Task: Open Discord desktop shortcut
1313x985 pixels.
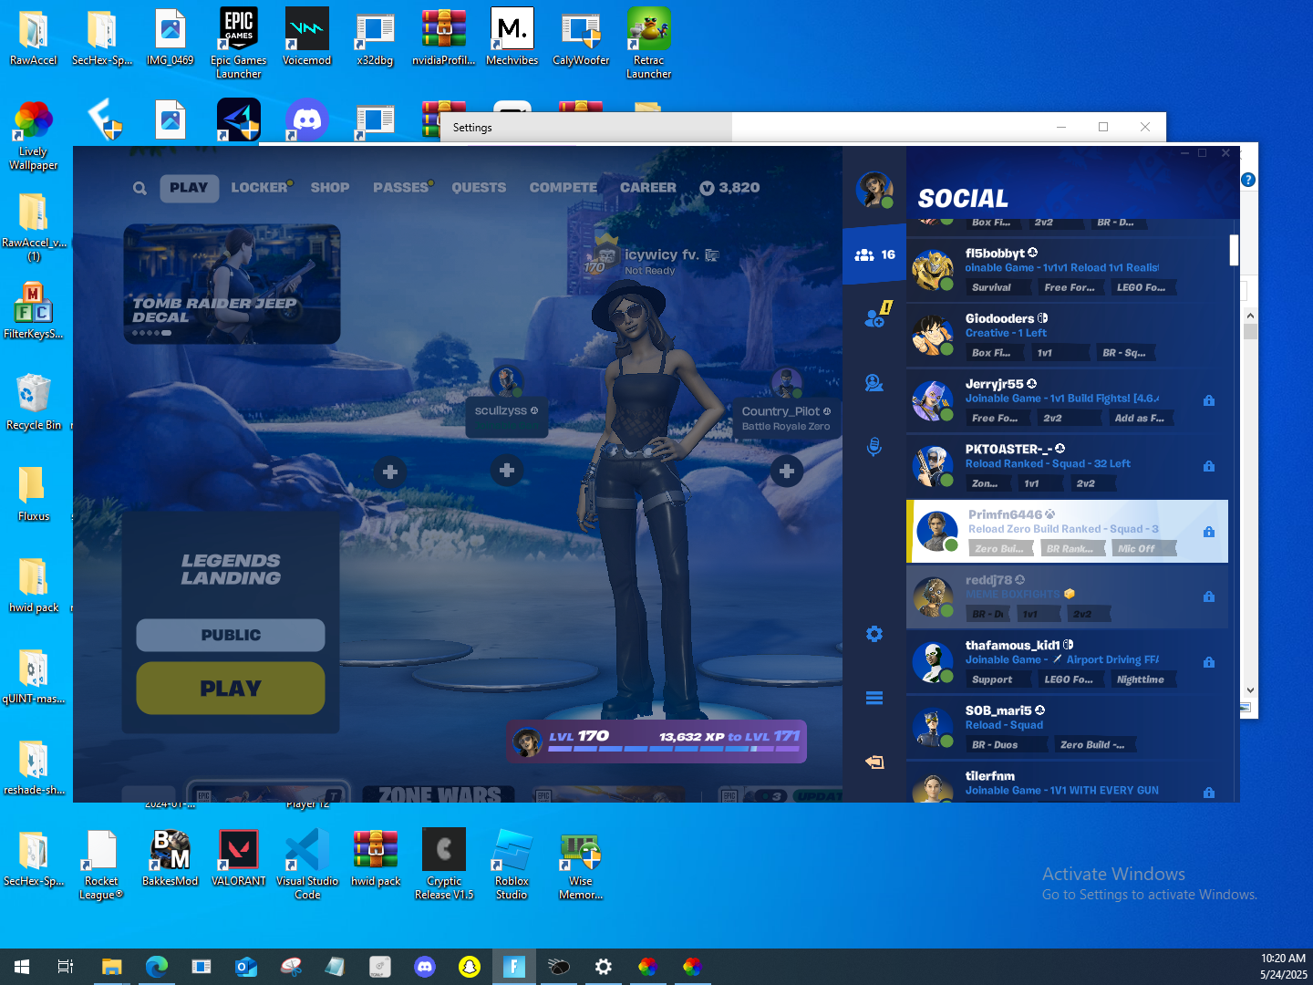Action: pos(307,120)
